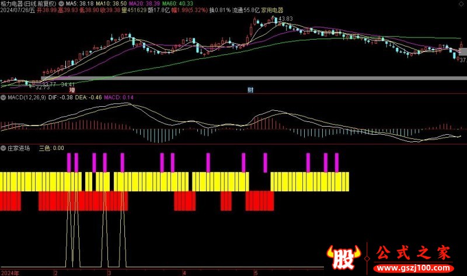Click month 5 on time axis
Screen dimensions: 467x276
pyautogui.click(x=256, y=273)
